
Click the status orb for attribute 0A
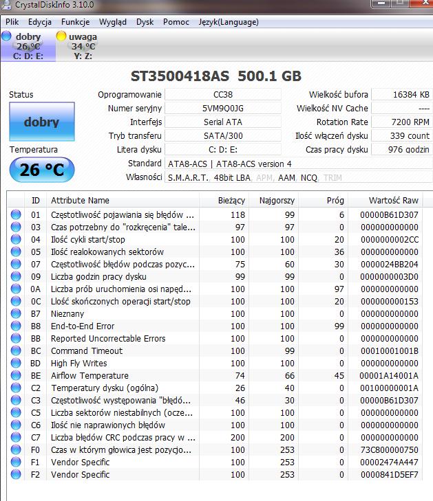16,289
